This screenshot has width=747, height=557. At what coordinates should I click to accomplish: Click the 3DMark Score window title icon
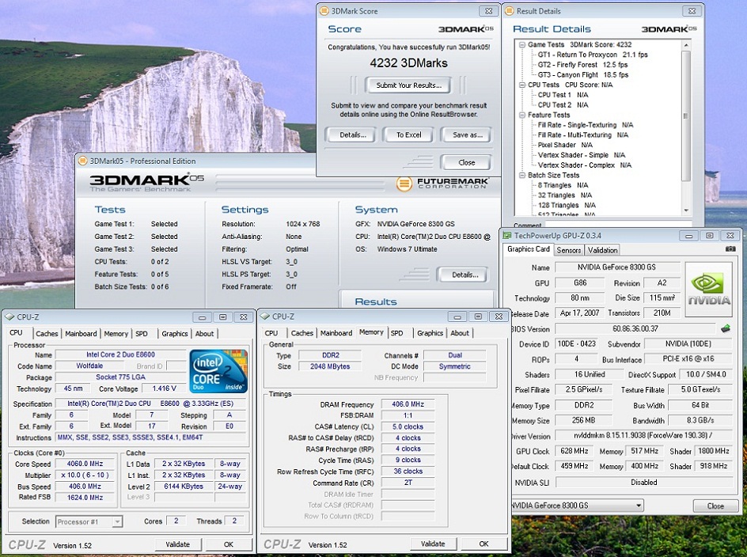324,11
